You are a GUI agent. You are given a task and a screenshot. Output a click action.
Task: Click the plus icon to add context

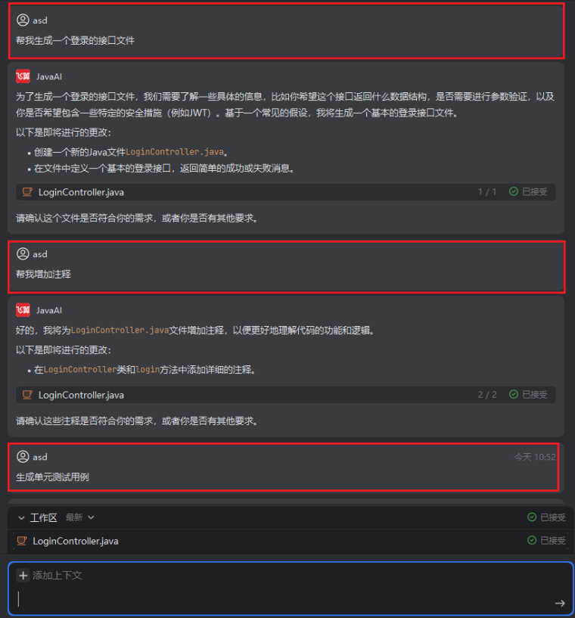(23, 575)
